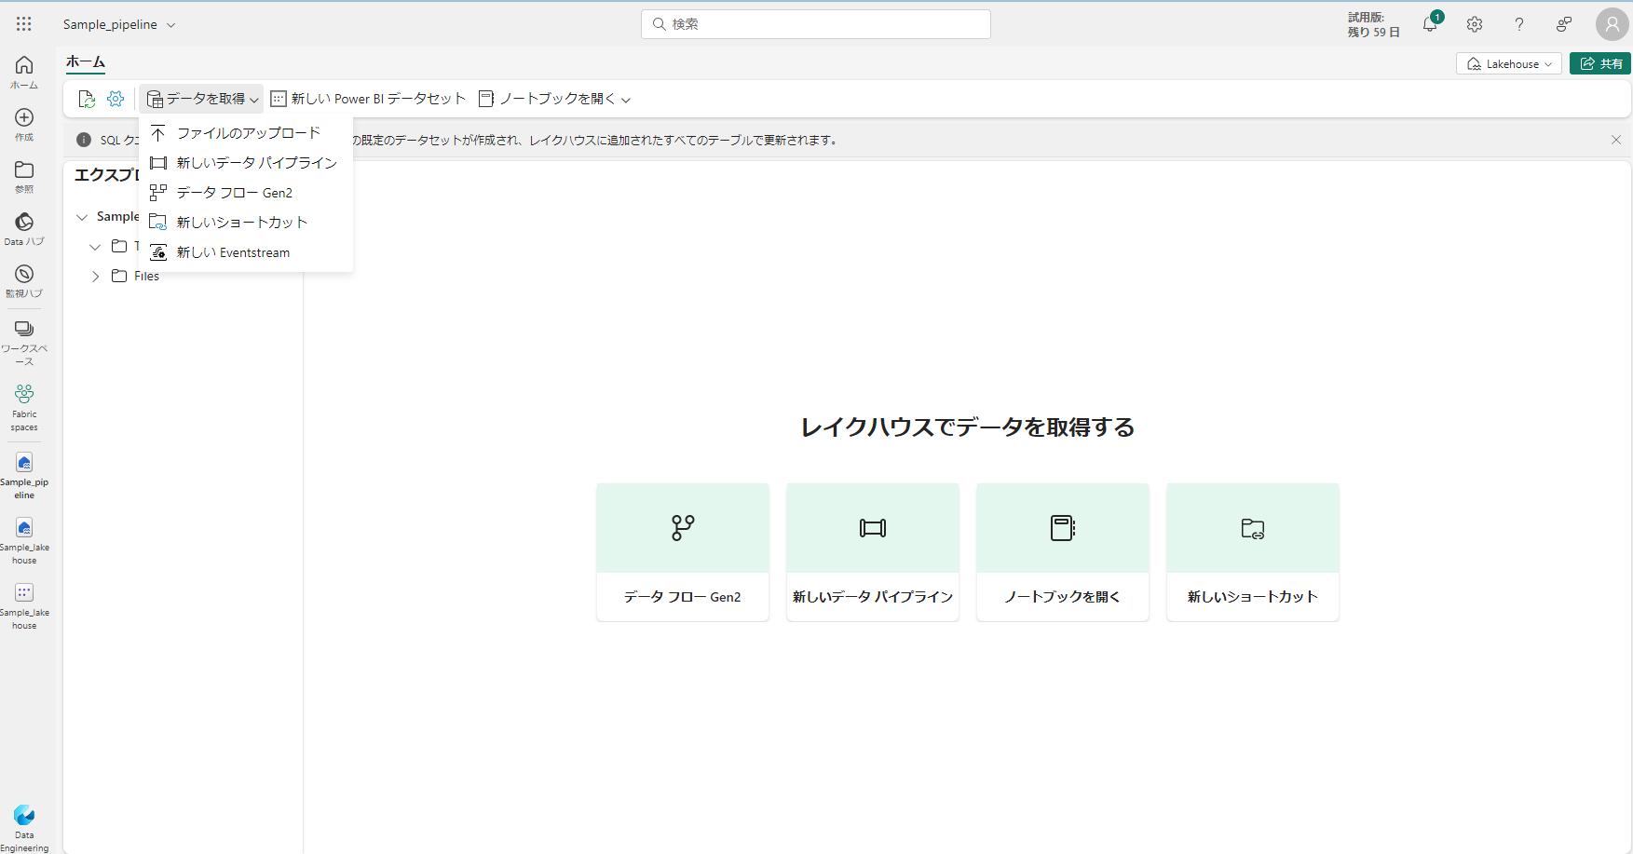This screenshot has height=854, width=1633.
Task: Click the データ フロー Gen2 card
Action: tap(683, 552)
